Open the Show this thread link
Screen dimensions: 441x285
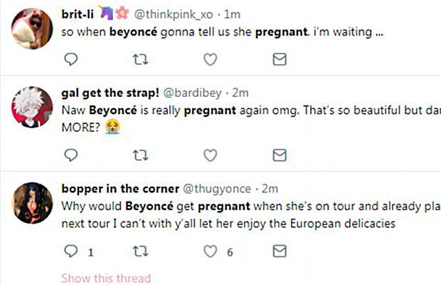[x=106, y=278]
